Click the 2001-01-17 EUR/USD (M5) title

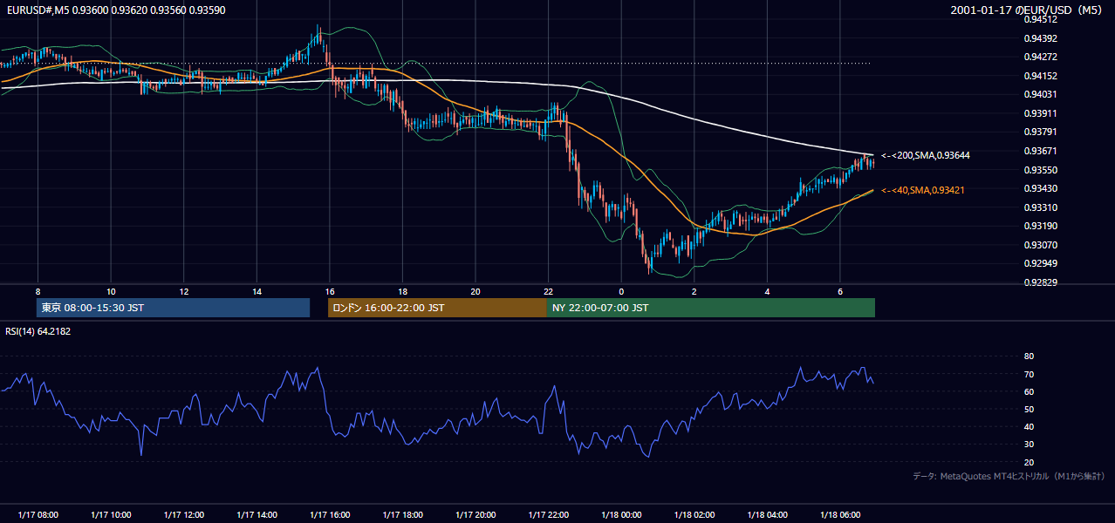pos(1028,10)
